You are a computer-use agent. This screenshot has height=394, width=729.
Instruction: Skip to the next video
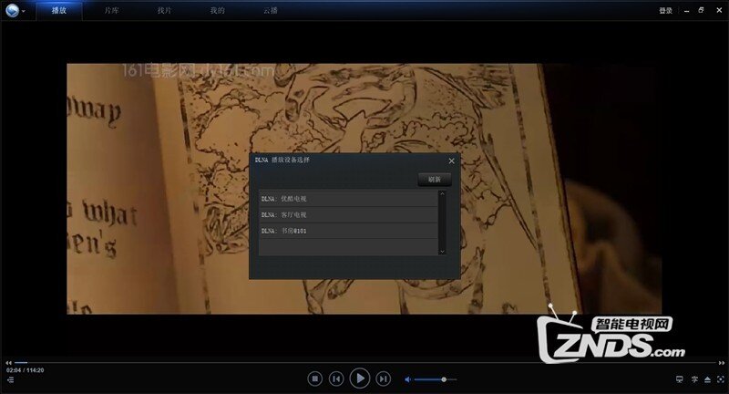click(x=383, y=378)
